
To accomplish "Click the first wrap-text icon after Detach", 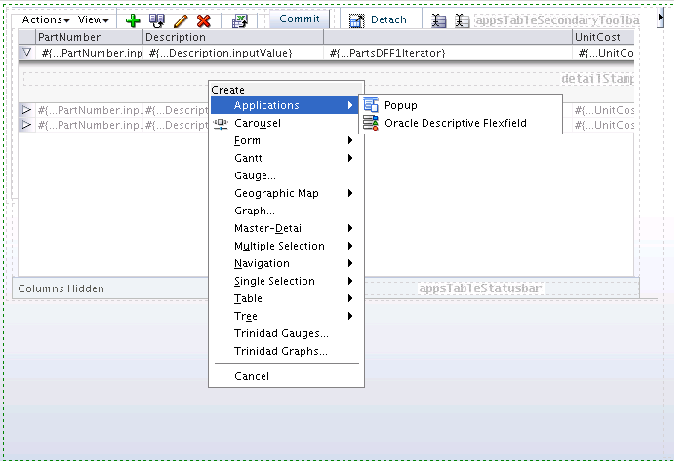I will [x=438, y=20].
